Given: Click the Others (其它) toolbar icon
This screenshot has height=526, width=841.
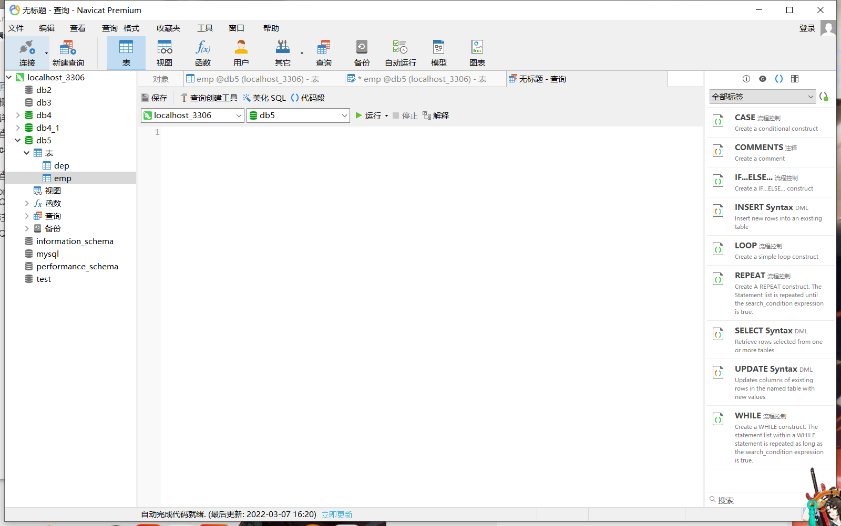Looking at the screenshot, I should tap(283, 53).
